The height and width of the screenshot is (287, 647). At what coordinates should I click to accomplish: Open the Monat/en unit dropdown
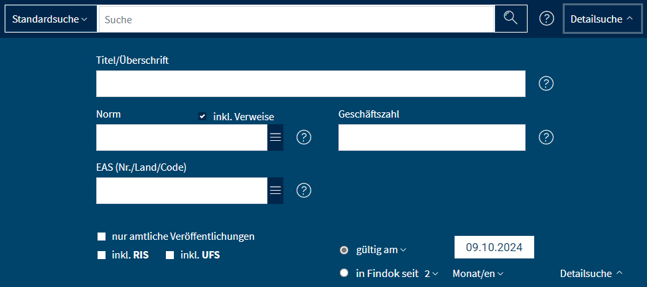click(x=478, y=273)
